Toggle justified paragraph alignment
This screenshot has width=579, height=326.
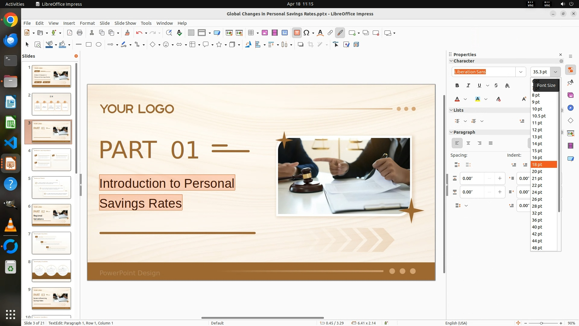tap(491, 143)
